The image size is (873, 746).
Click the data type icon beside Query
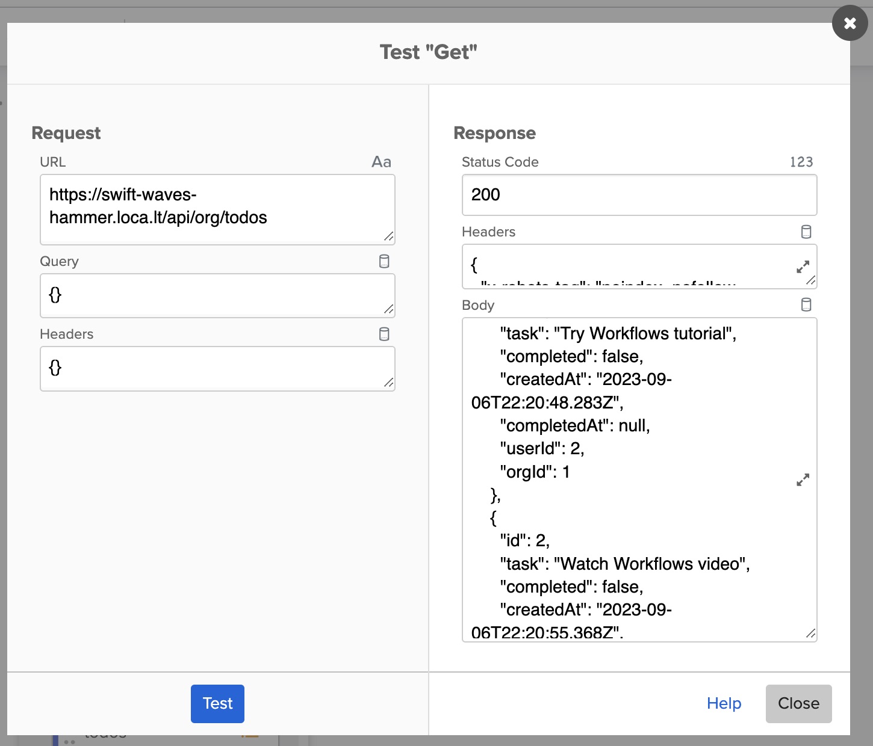pos(384,261)
